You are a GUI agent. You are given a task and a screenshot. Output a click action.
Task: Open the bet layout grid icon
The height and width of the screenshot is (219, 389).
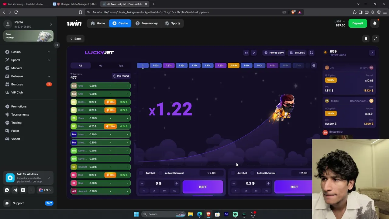click(311, 53)
